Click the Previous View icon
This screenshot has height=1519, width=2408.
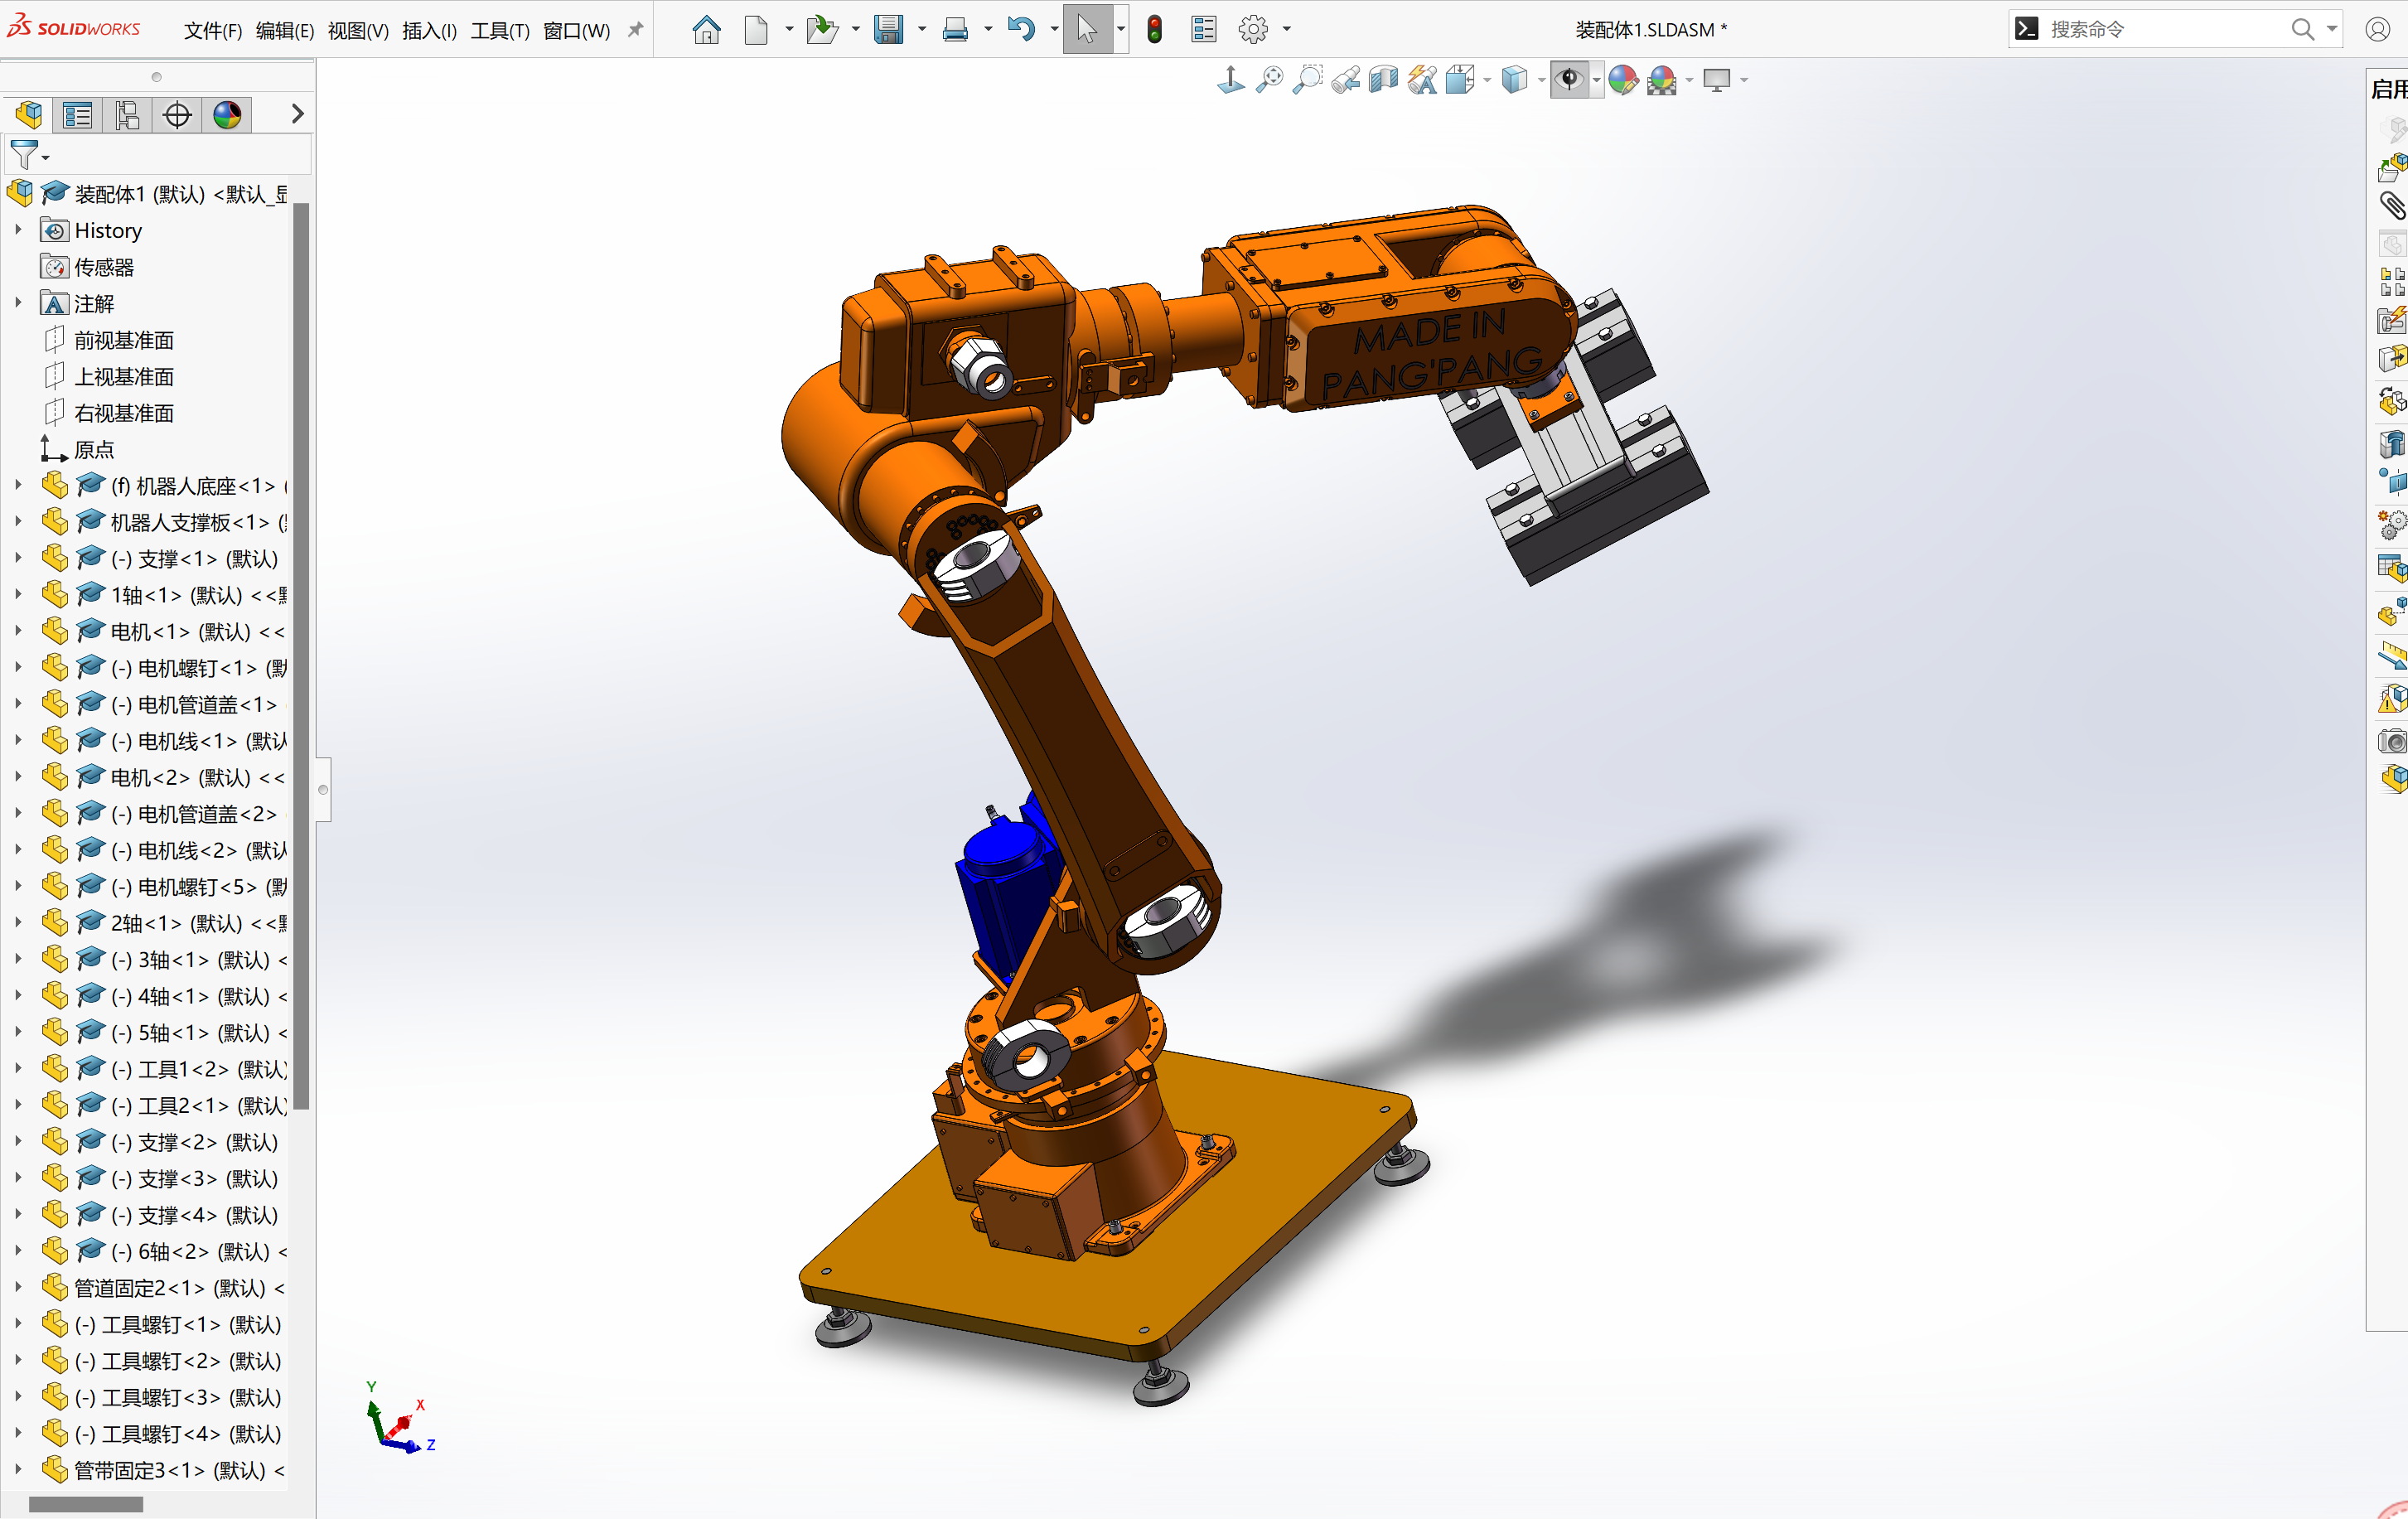(x=1346, y=80)
